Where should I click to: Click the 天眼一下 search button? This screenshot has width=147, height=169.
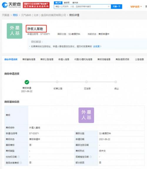tap(116, 6)
